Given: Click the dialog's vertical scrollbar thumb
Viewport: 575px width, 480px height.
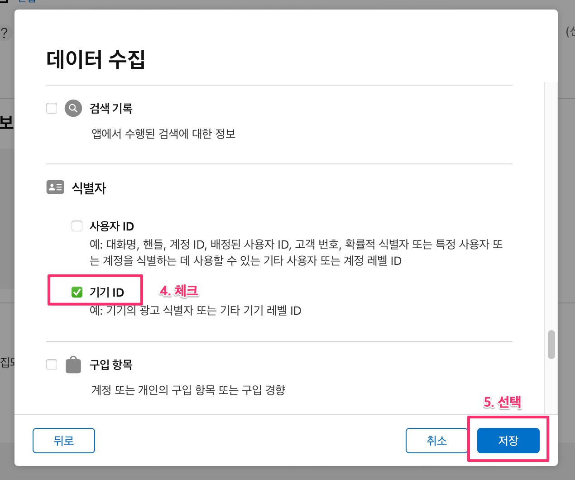Looking at the screenshot, I should tap(551, 345).
